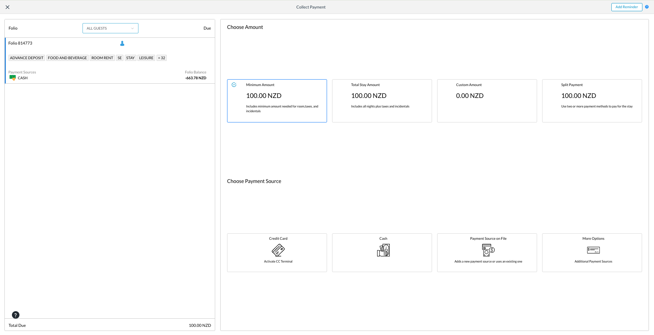
Task: Choose the Split Payment option
Action: [x=592, y=101]
